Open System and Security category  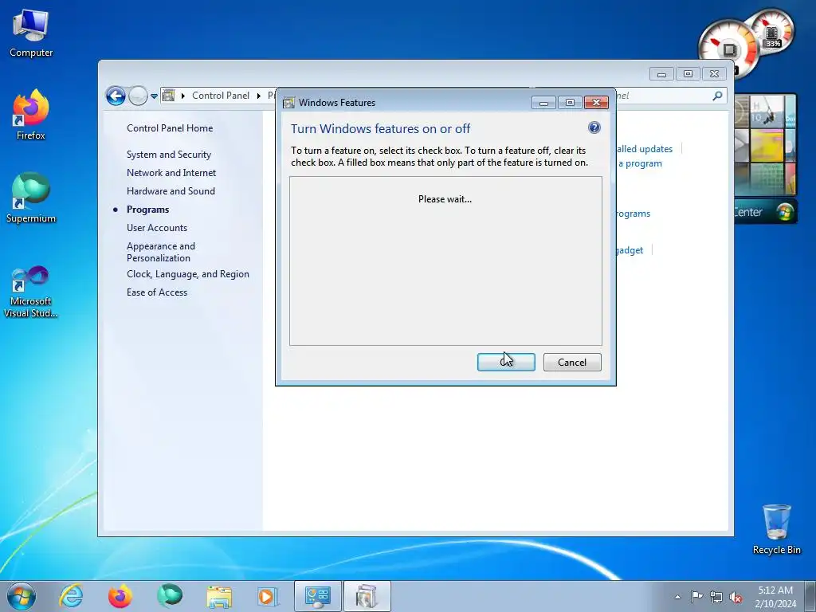pos(169,155)
